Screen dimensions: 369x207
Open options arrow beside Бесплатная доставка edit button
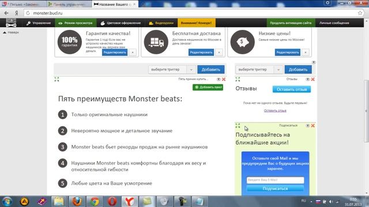tap(219, 52)
